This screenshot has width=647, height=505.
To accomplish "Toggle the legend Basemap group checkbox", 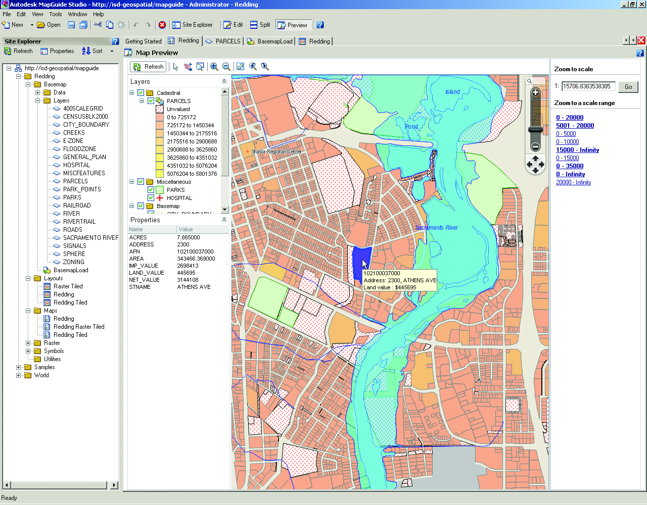I will (x=141, y=206).
